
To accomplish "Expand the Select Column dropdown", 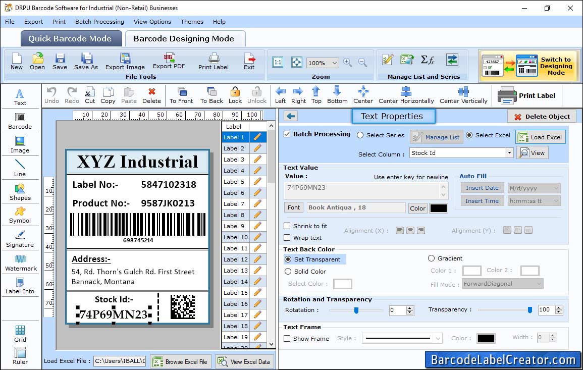I will [x=509, y=153].
